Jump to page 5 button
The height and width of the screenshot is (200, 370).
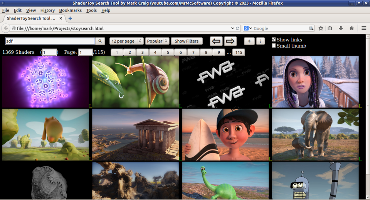[168, 52]
